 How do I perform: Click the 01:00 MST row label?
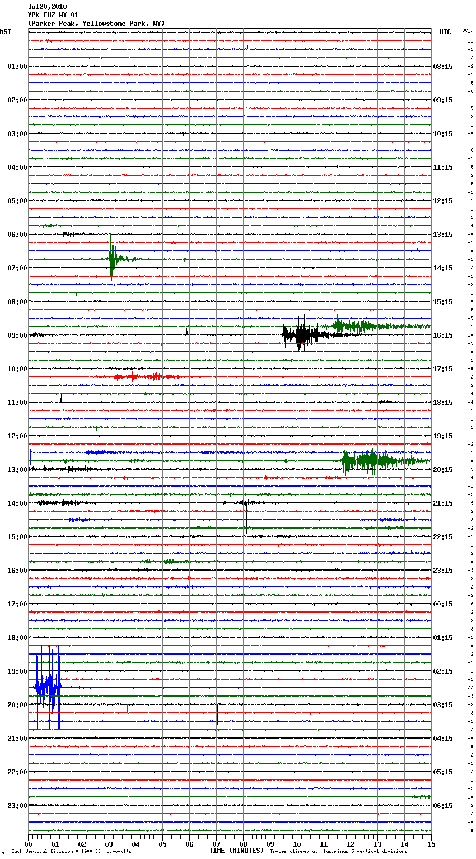(x=17, y=67)
